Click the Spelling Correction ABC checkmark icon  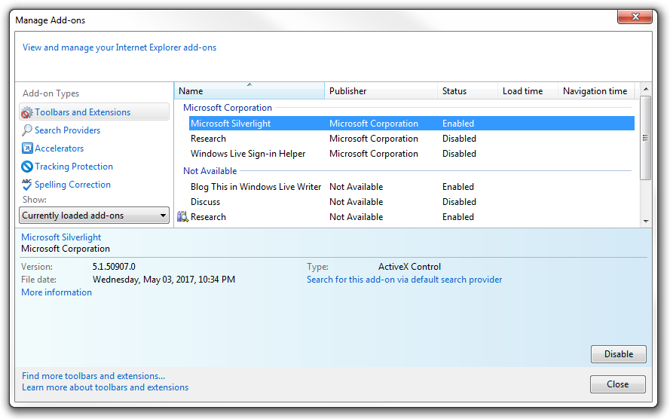point(27,185)
